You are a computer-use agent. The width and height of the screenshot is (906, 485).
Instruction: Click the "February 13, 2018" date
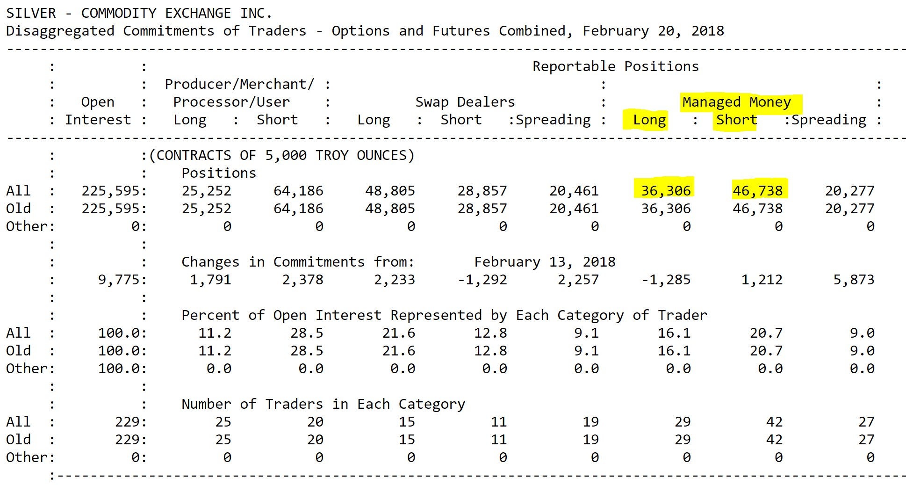point(545,262)
